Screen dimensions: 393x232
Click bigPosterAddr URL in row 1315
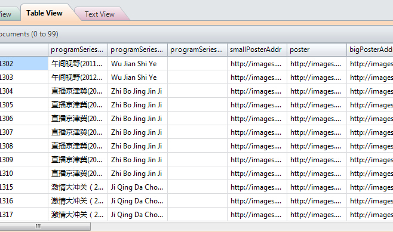click(370, 187)
